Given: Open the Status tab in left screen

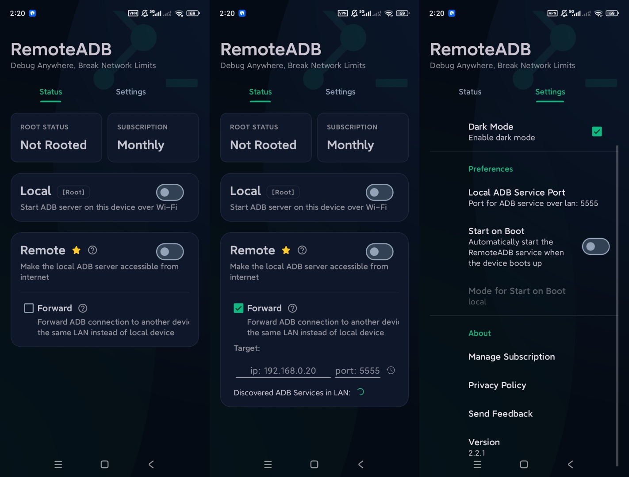Looking at the screenshot, I should [x=51, y=92].
